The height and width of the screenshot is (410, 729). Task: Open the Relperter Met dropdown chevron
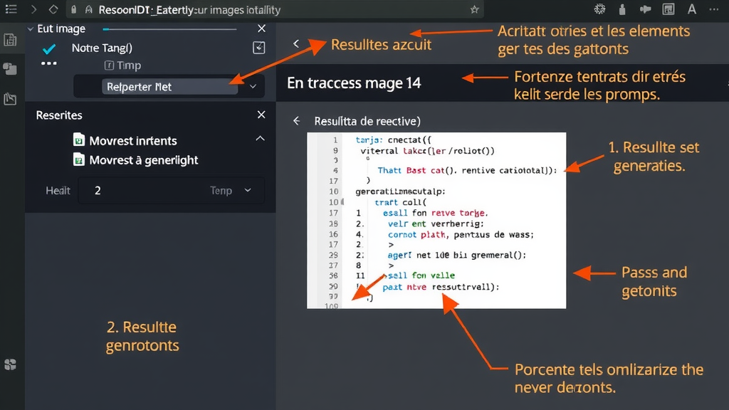[x=253, y=87]
